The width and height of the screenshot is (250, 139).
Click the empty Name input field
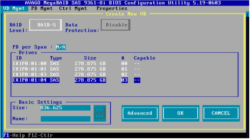tap(65, 119)
